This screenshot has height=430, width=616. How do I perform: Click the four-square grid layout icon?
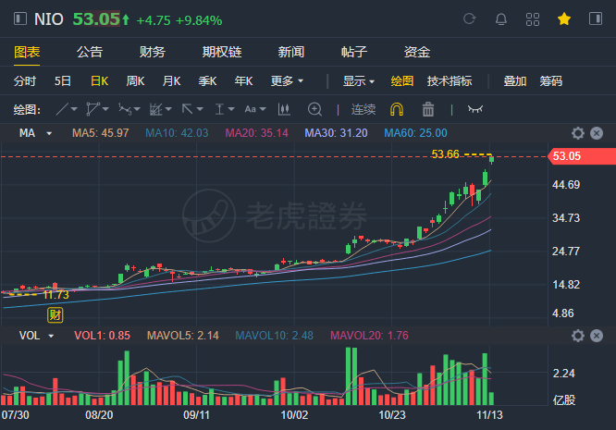(x=532, y=18)
